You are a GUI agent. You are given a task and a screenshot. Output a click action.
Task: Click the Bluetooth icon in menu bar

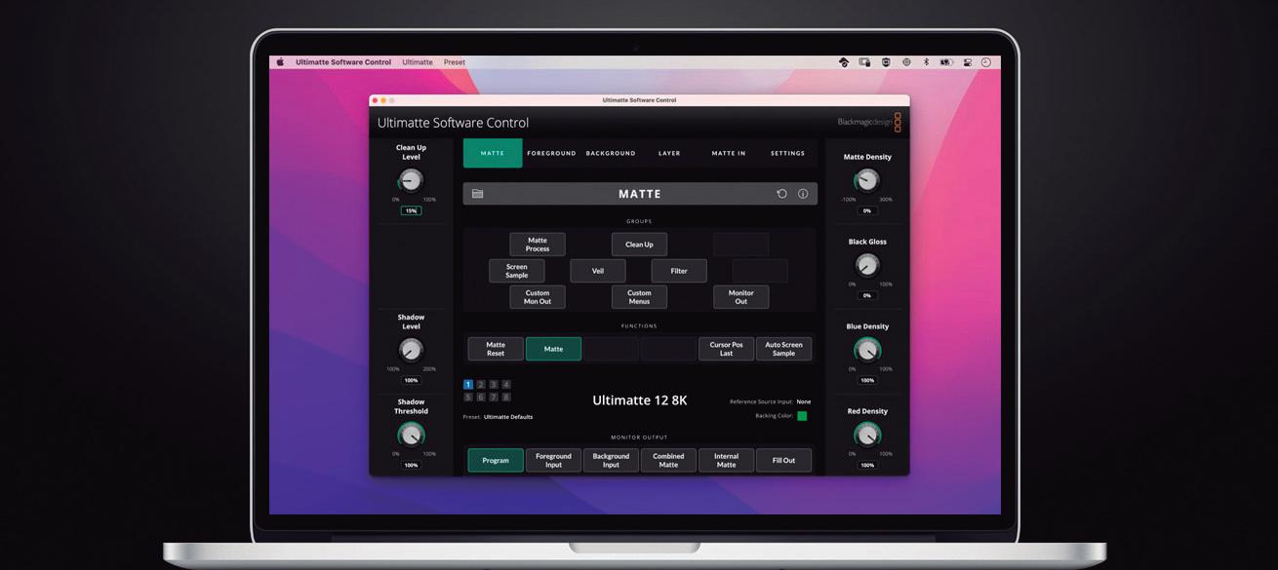click(x=926, y=62)
